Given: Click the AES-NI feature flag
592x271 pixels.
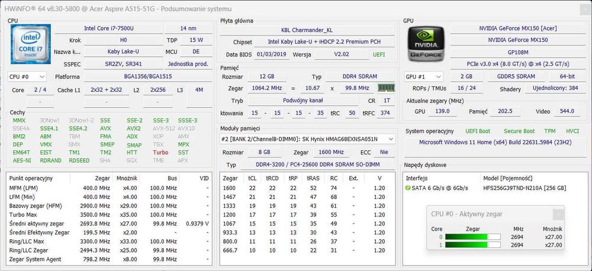Looking at the screenshot, I should pos(22,160).
